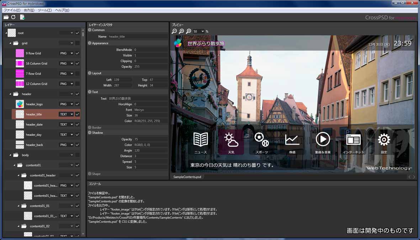Open the output type dropdown for header_logo
420x240 pixels.
[66, 104]
